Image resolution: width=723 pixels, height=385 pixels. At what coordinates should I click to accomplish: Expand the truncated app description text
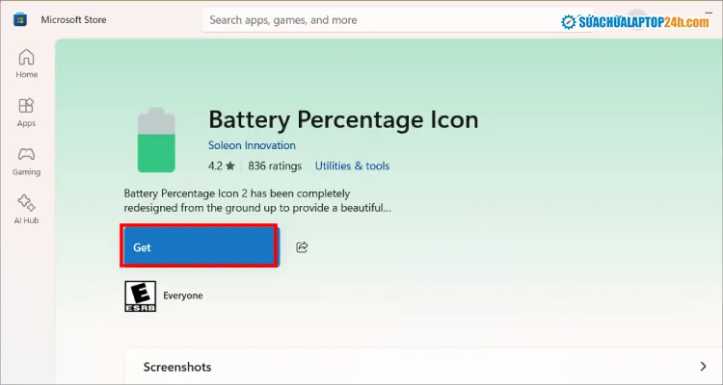pyautogui.click(x=258, y=199)
